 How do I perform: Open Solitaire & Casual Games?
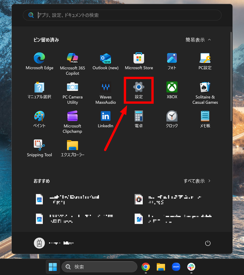click(x=205, y=93)
